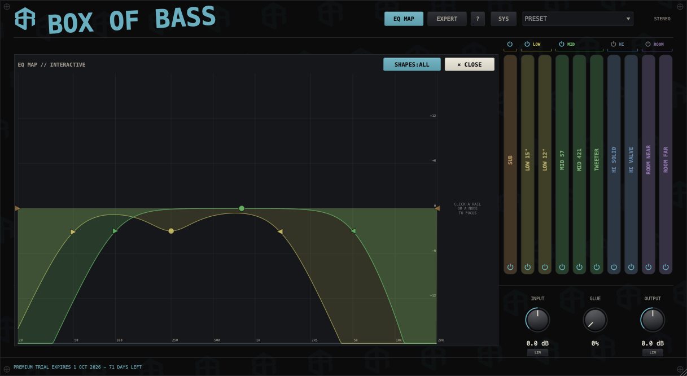Viewport: 687px width, 376px height.
Task: Click the SUB channel fader strip
Action: (510, 164)
